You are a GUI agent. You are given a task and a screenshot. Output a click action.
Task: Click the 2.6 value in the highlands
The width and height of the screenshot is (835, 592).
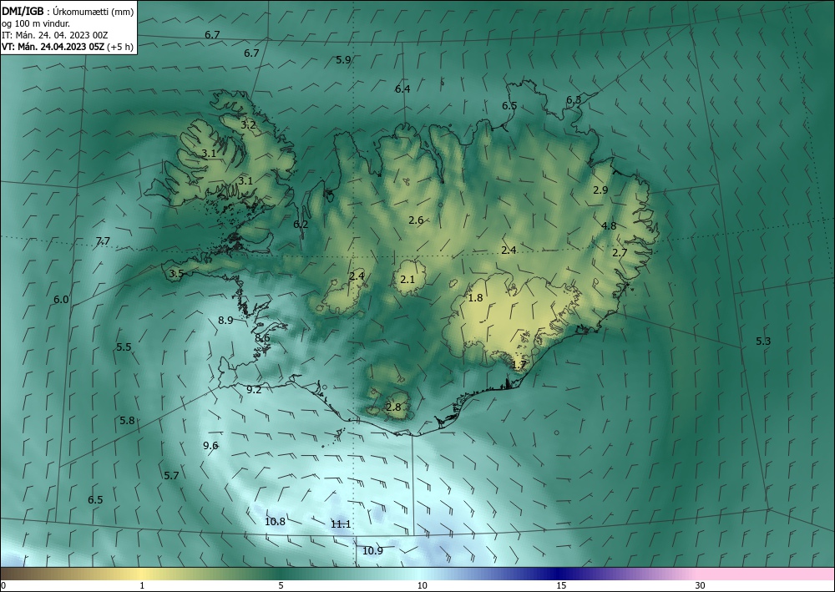[x=416, y=220]
